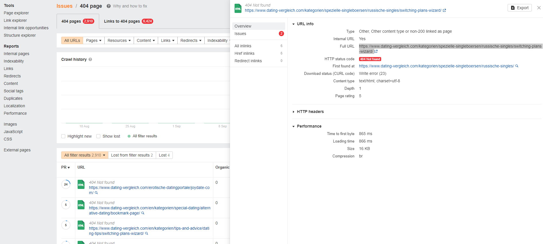Open Page explorer in the Tools sidebar
543x244 pixels.
click(x=16, y=13)
